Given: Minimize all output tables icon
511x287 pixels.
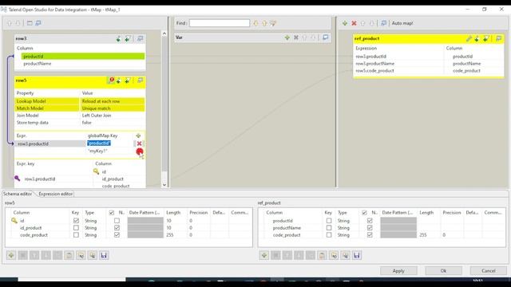Looking at the screenshot, I should point(383,23).
